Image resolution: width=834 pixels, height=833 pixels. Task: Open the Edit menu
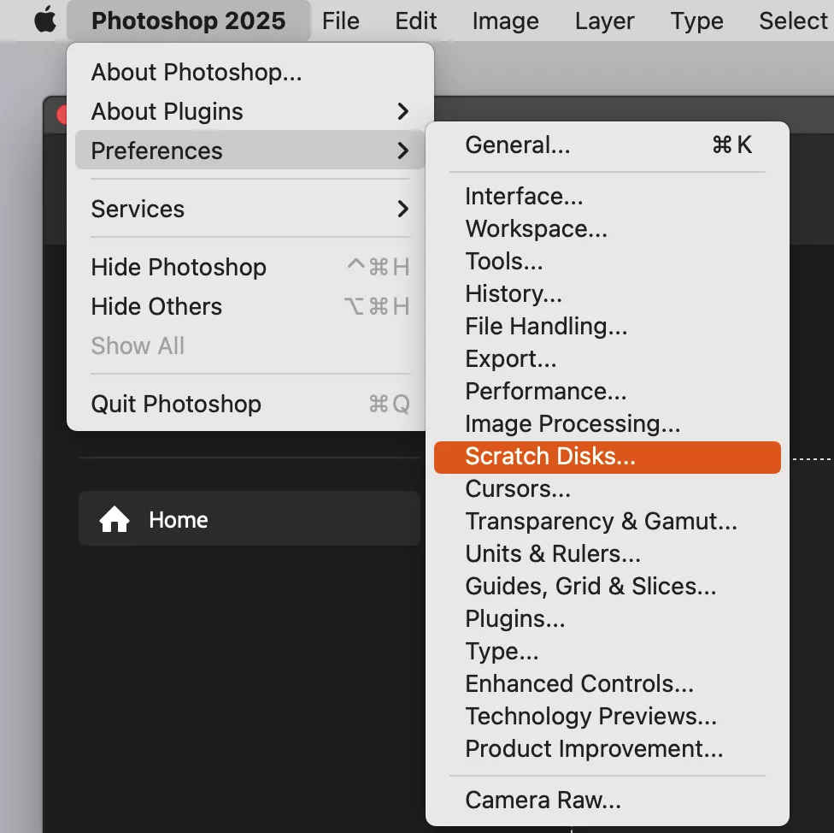(x=415, y=21)
